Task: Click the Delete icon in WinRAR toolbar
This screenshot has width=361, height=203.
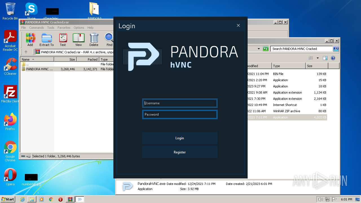Action: point(94,39)
